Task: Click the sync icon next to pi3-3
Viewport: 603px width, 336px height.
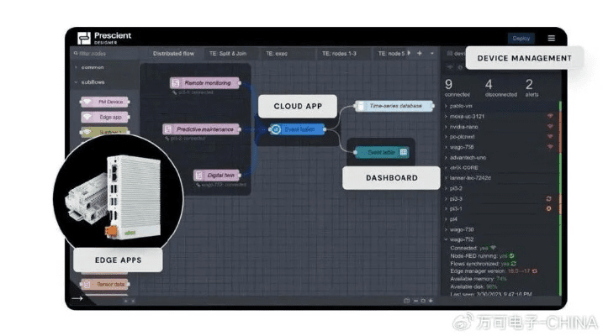Action: (x=548, y=198)
